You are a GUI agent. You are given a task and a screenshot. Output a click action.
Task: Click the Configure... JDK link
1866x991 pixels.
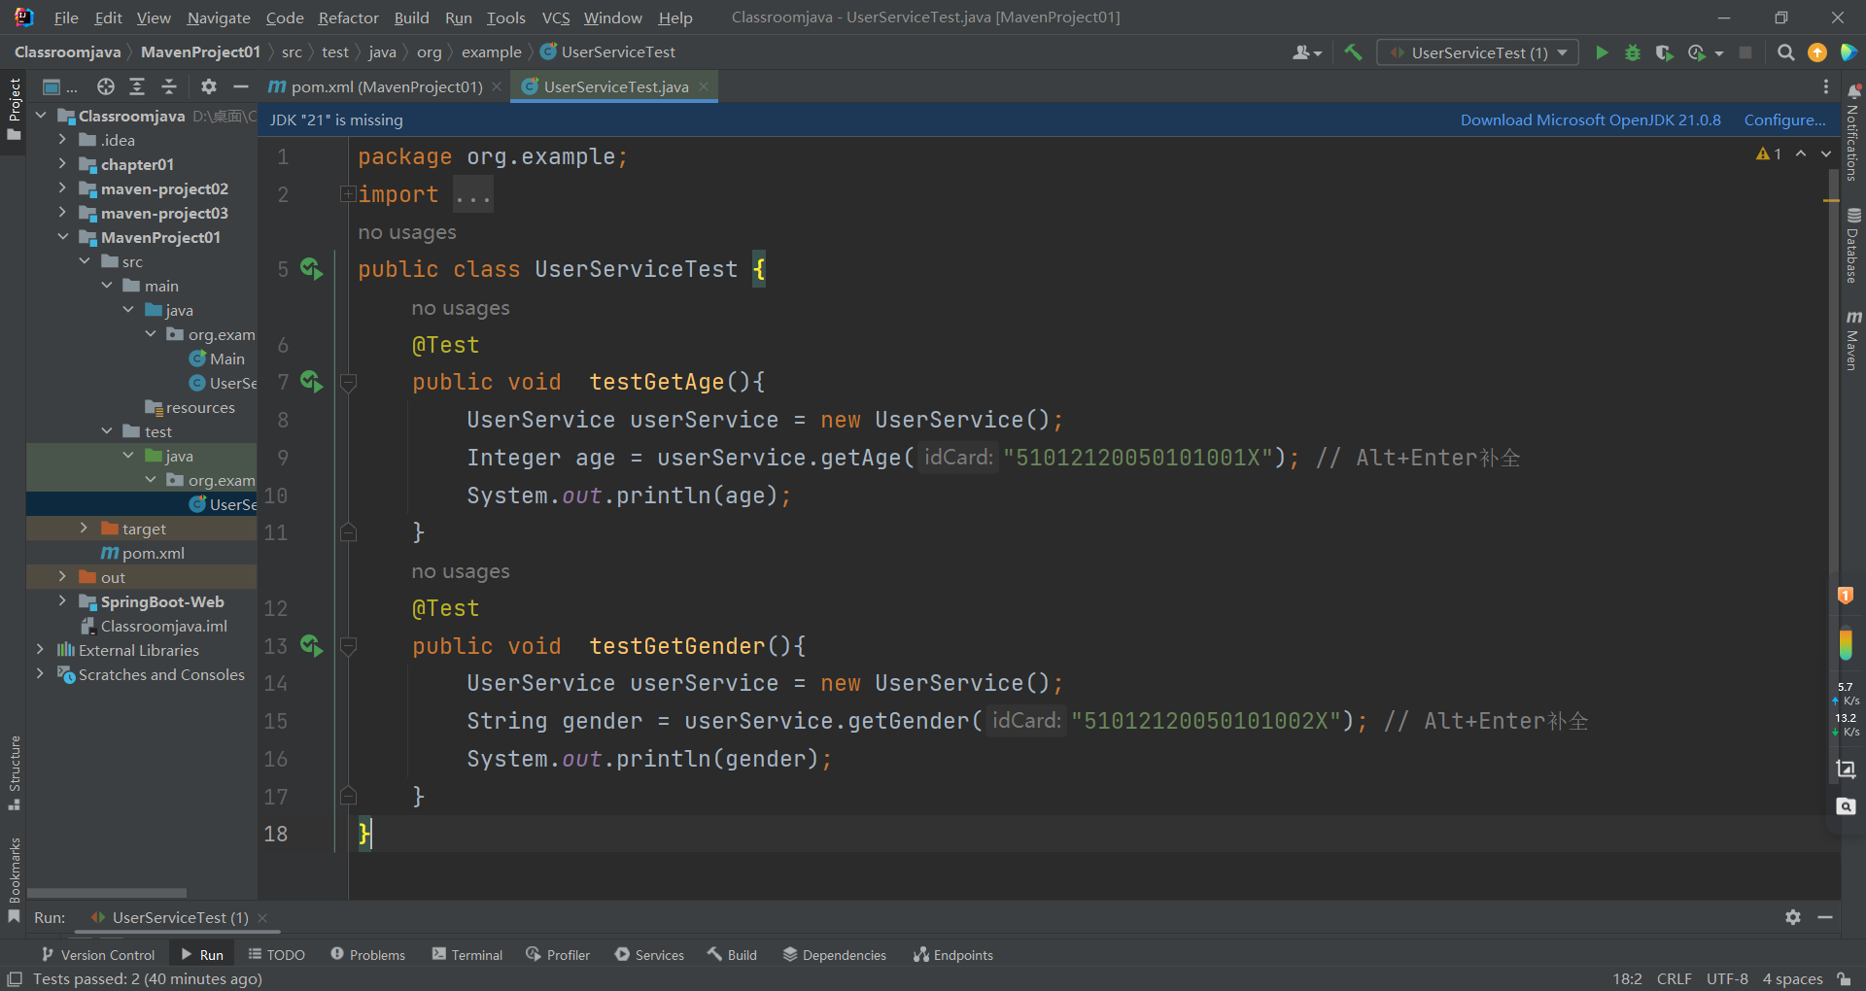1784,120
